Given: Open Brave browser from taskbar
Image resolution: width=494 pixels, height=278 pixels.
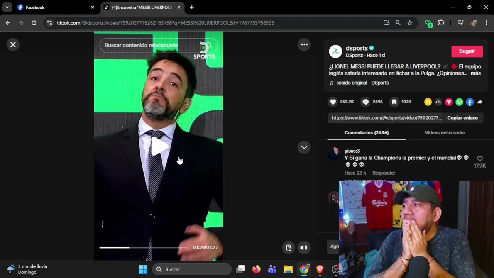Looking at the screenshot, I should 320,270.
